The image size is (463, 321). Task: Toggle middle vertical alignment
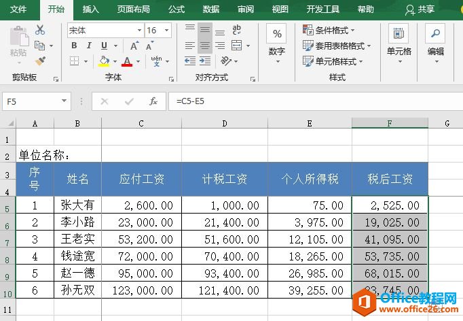coord(205,30)
